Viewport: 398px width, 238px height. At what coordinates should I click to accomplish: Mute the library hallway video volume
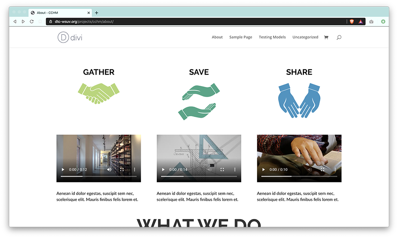(109, 169)
